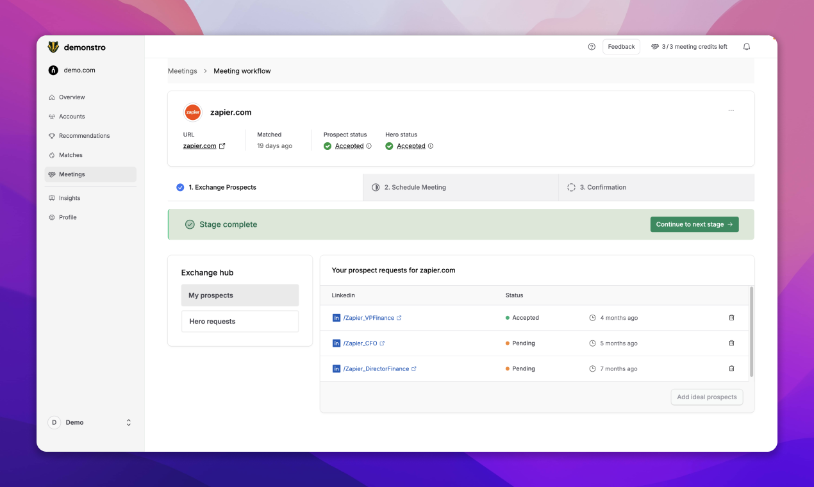This screenshot has width=814, height=487.
Task: Open Accounts in the sidebar
Action: [x=90, y=117]
